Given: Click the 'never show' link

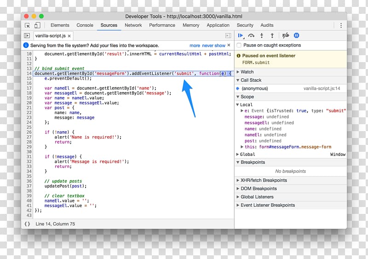Looking at the screenshot, I should tap(214, 46).
